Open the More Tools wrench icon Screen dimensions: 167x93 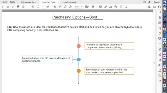[160, 81]
